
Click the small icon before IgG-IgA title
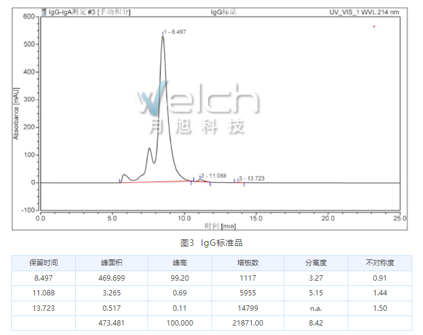pos(44,12)
